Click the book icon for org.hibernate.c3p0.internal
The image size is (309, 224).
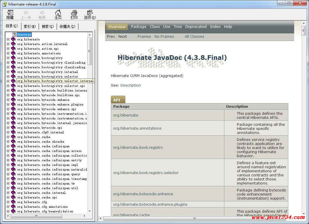tap(13, 132)
